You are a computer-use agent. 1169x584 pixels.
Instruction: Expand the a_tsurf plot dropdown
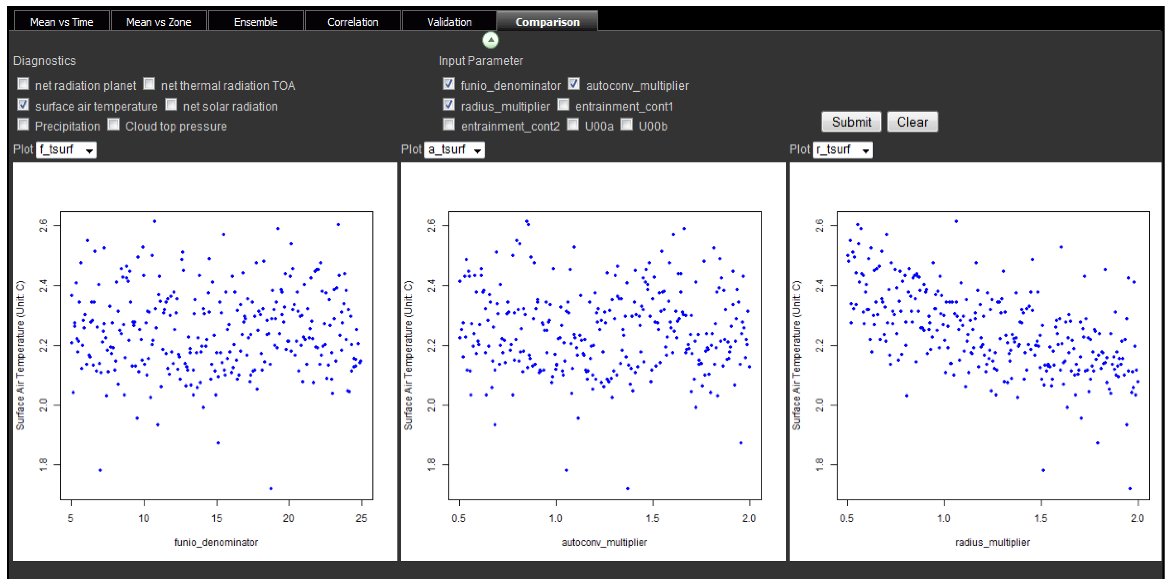click(454, 150)
